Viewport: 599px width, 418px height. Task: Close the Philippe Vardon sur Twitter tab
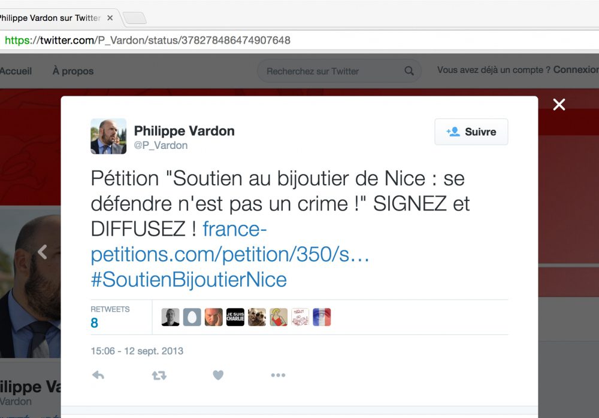pos(110,18)
